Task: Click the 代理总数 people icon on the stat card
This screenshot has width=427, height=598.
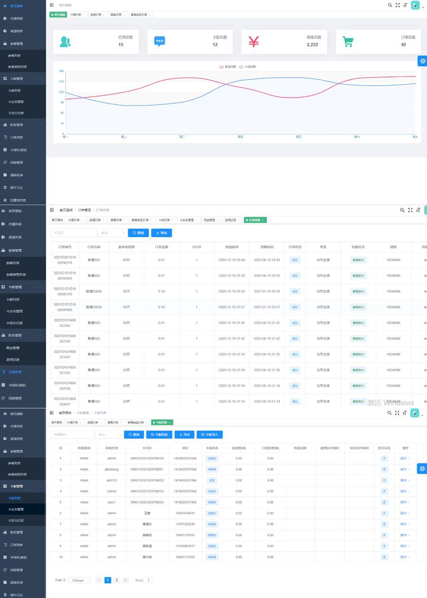Action: point(65,42)
